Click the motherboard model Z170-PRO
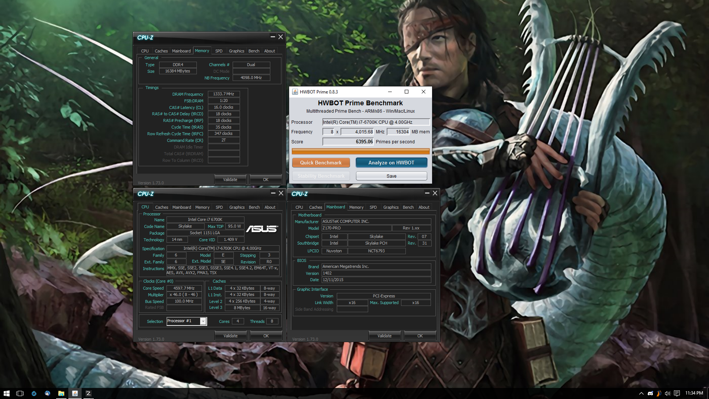The image size is (709, 399). 356,228
